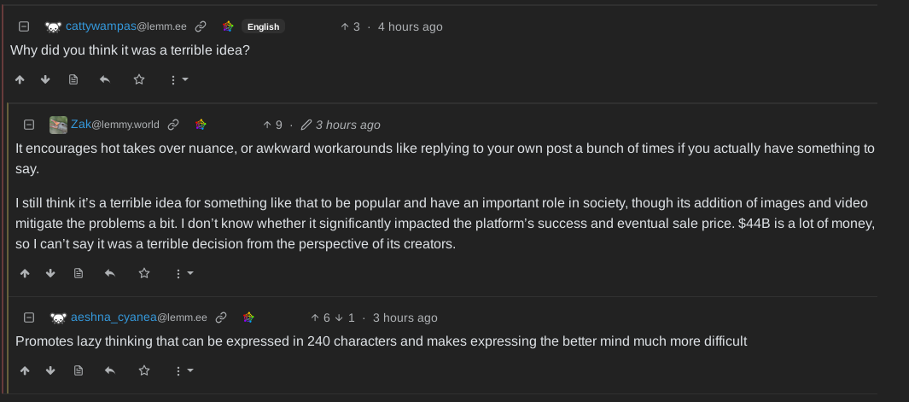Save cattywampas's comment with star icon

139,79
